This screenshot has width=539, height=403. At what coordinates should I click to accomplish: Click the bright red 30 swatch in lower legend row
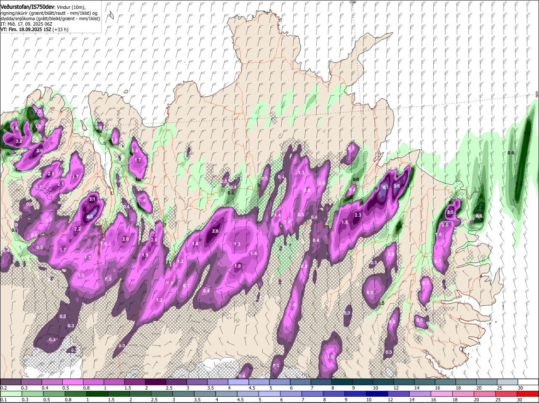pos(528,394)
